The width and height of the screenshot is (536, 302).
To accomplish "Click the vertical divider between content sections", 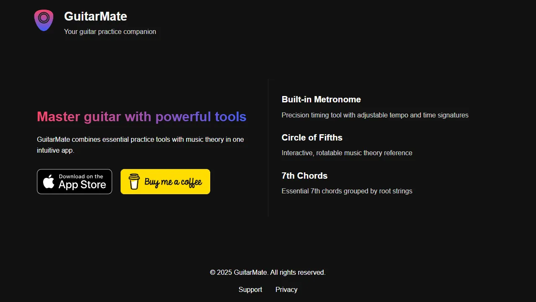I will tap(268, 148).
